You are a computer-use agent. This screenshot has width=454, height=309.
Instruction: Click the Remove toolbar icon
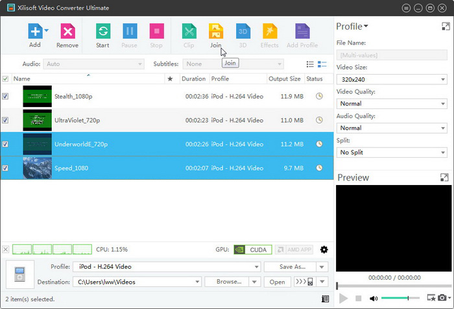(x=67, y=31)
